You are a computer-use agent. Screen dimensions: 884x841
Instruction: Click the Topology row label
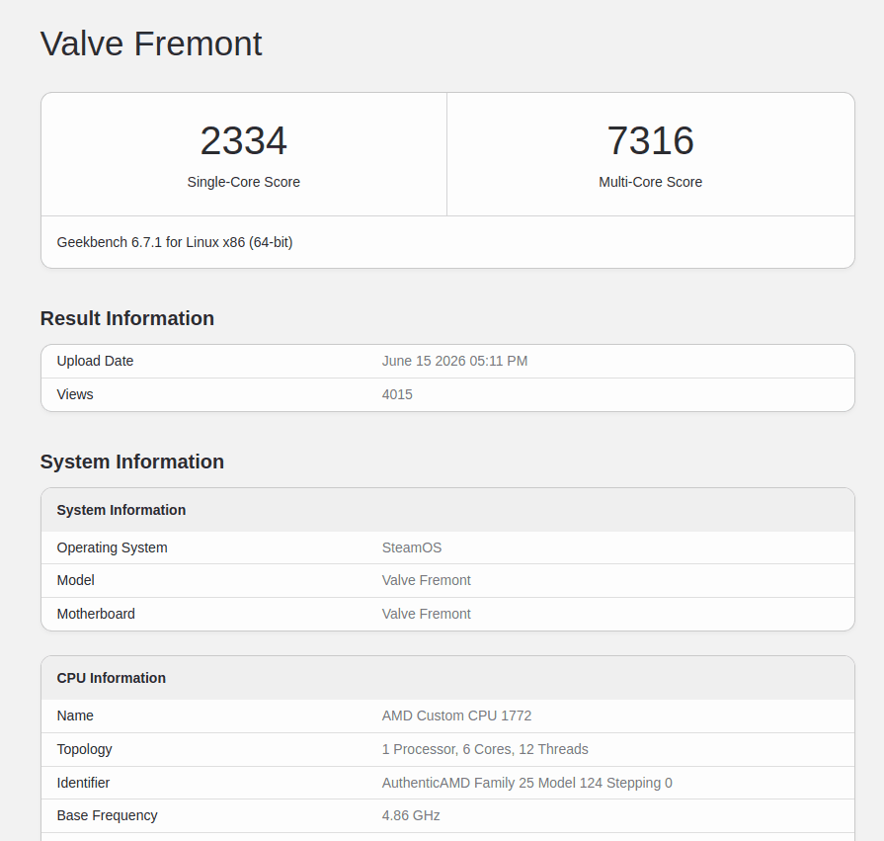[x=85, y=750]
